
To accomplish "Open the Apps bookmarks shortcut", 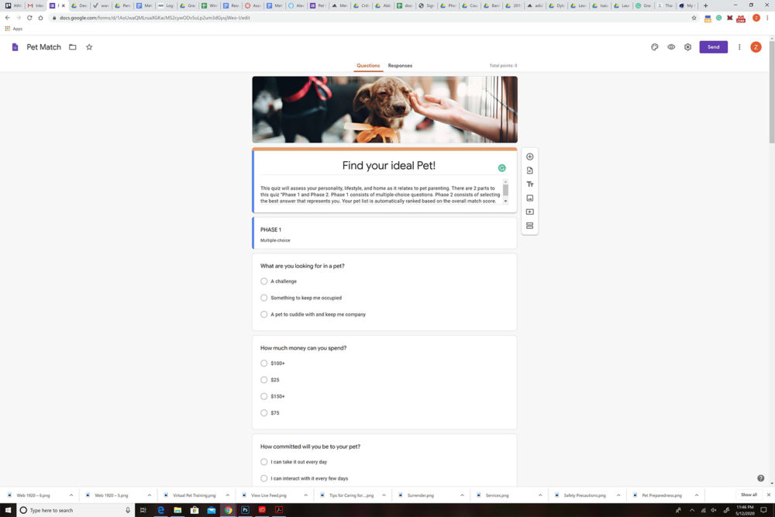I will click(x=14, y=29).
